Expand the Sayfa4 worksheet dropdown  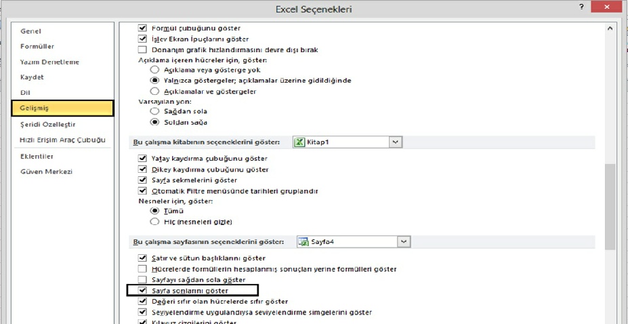(404, 242)
